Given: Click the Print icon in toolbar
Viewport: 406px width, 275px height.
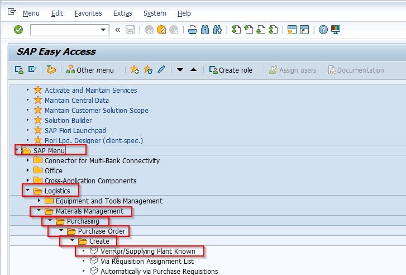Looking at the screenshot, I should click(192, 30).
